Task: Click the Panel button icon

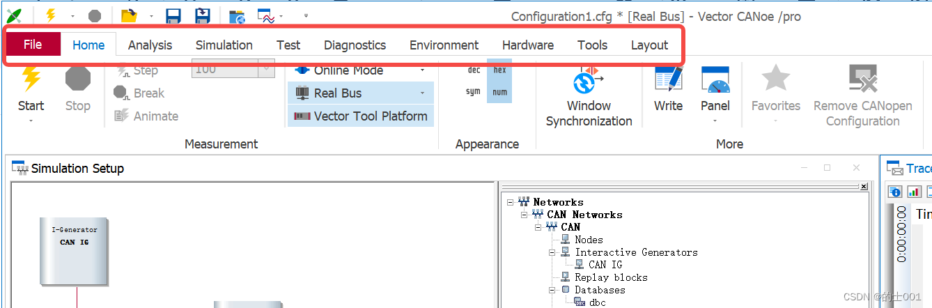Action: tap(715, 82)
